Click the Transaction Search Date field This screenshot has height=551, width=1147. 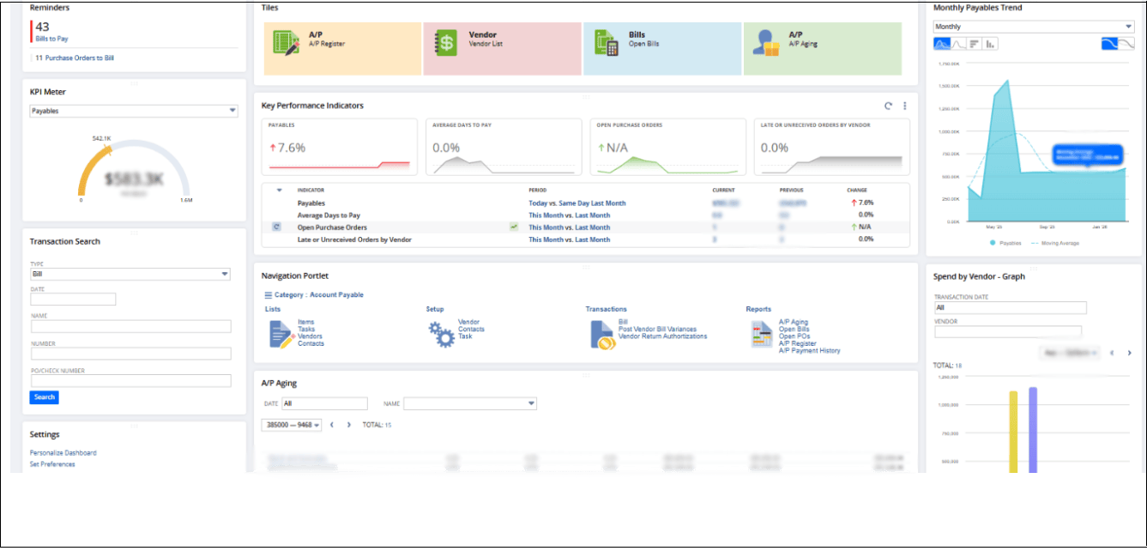(x=73, y=300)
